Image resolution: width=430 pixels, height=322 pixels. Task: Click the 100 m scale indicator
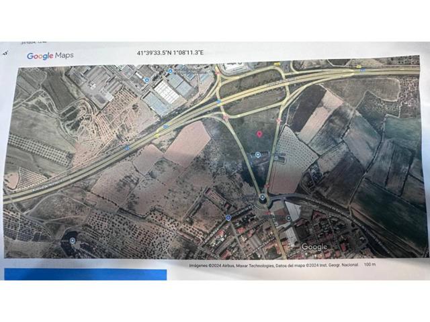coord(370,264)
